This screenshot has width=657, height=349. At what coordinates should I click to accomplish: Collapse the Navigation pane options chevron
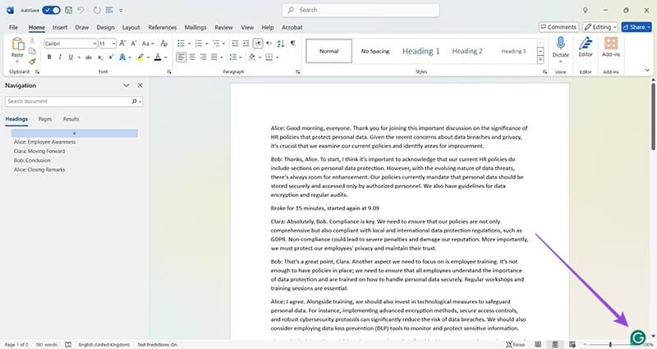[x=126, y=85]
